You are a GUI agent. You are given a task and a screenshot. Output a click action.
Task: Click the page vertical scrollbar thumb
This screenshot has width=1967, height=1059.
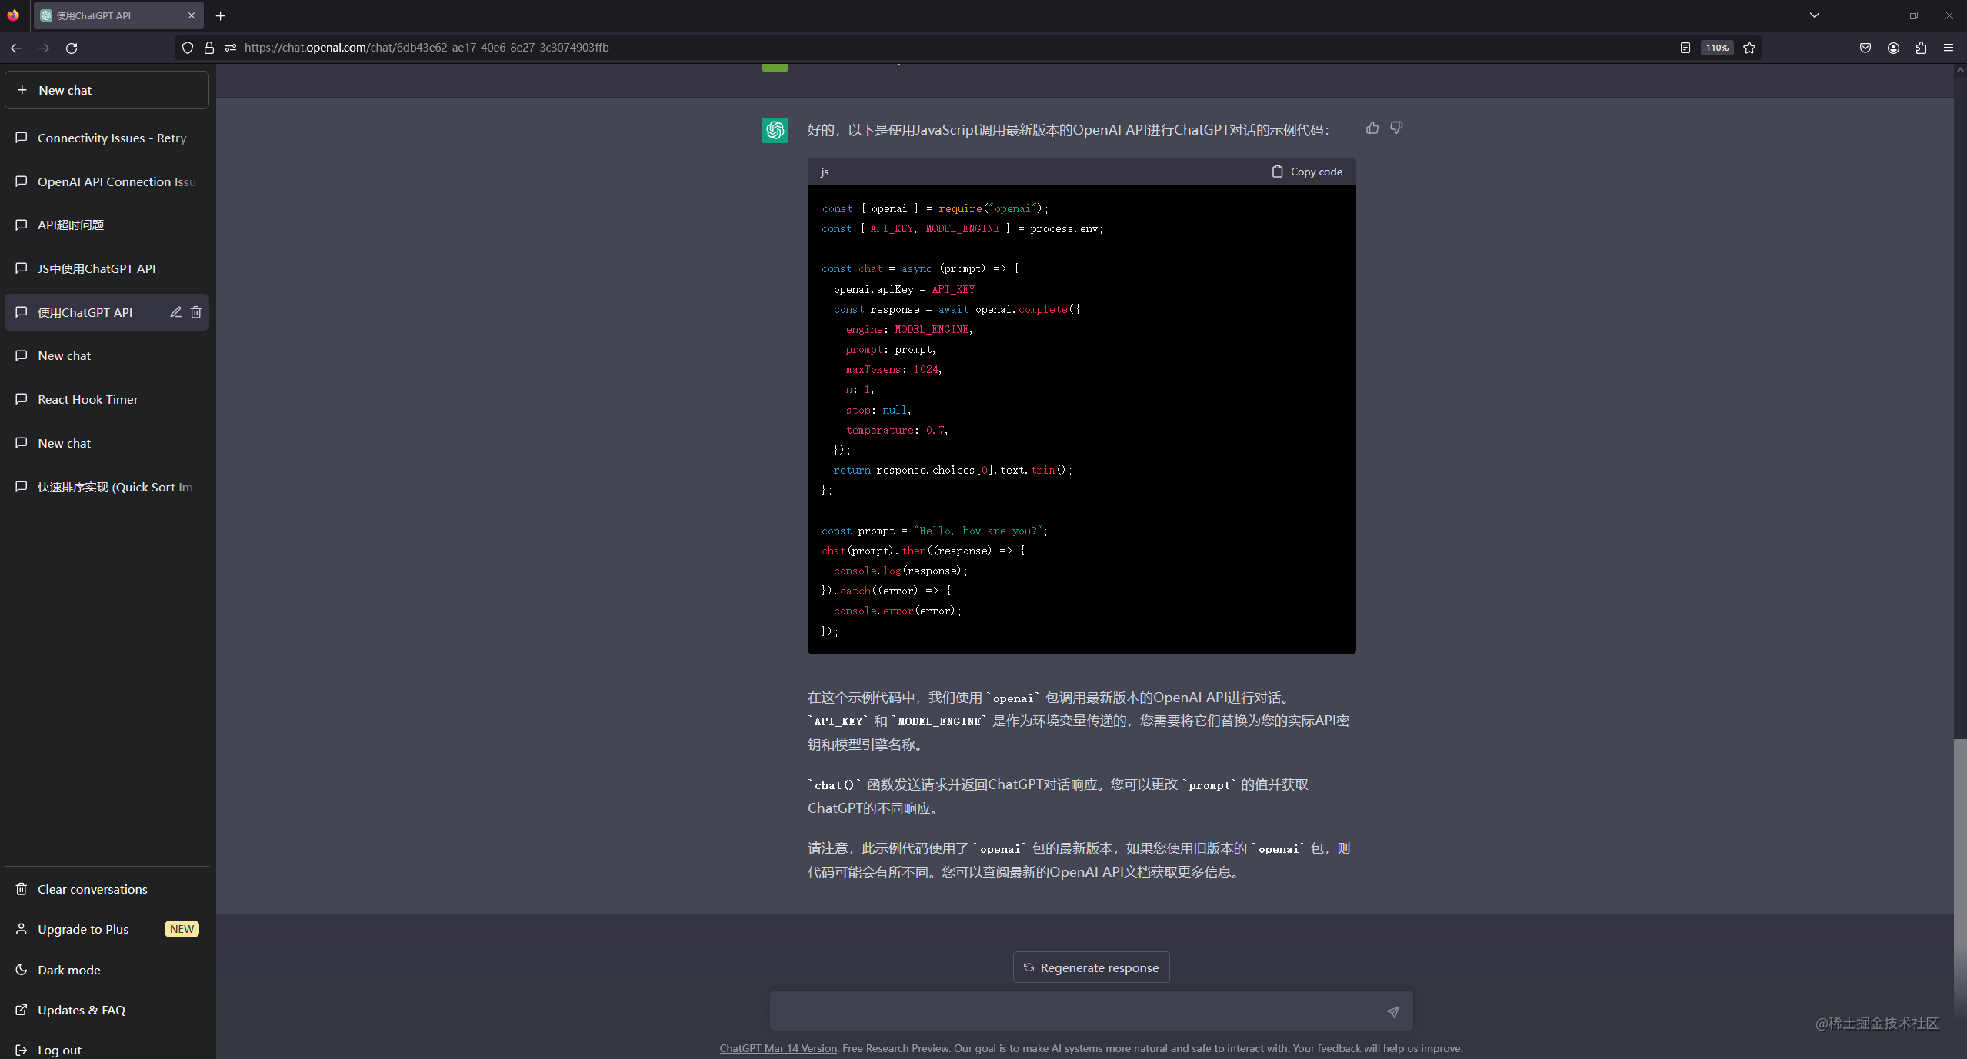(x=1960, y=877)
